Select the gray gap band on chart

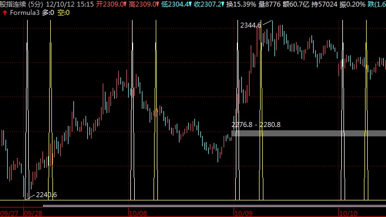309,134
